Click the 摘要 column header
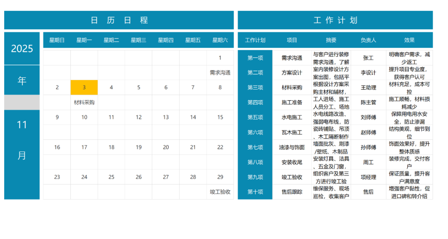 [331, 40]
